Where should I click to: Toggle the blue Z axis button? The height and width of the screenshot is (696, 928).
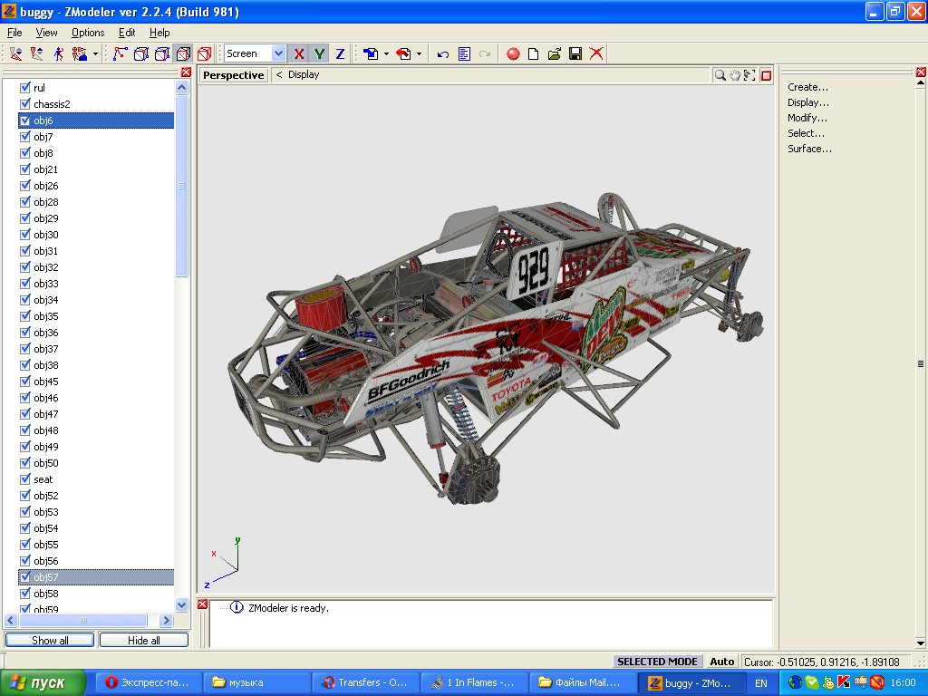tap(340, 54)
